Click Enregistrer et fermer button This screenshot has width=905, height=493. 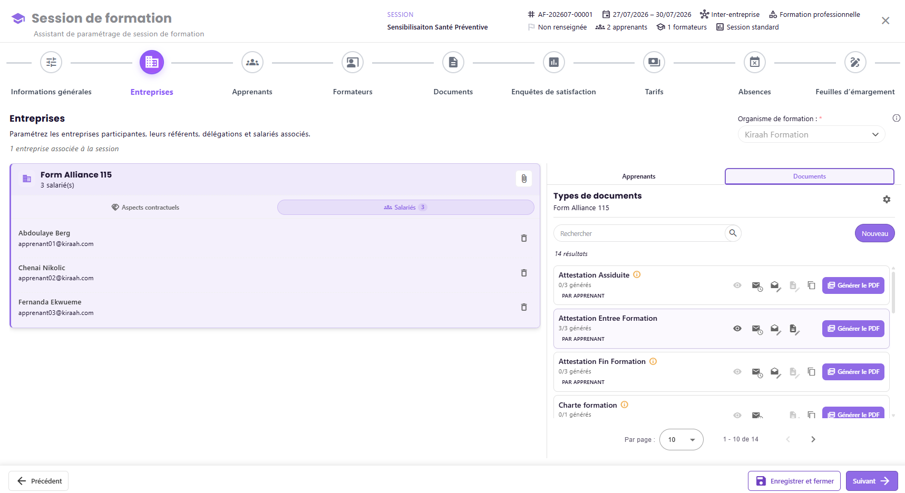(x=794, y=481)
